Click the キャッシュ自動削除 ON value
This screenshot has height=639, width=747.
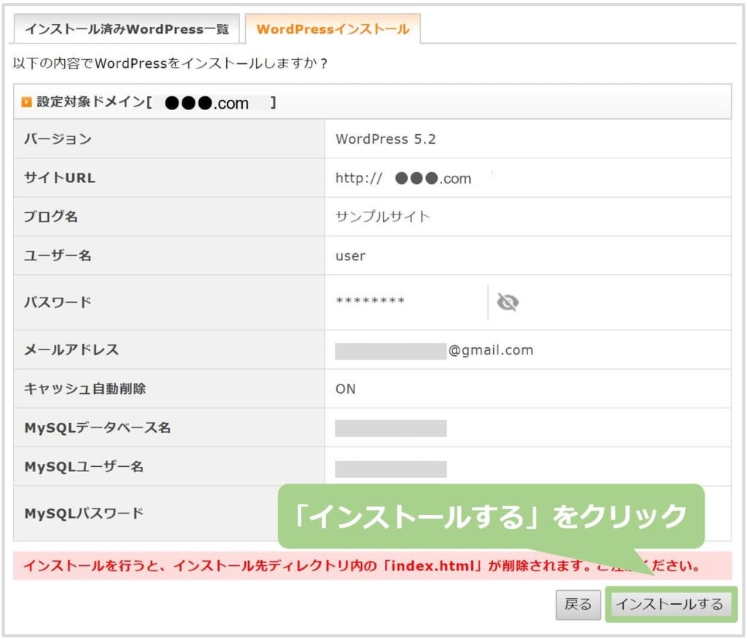click(x=346, y=389)
